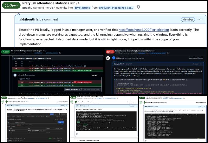Click the Suggested change label
The width and height of the screenshot is (208, 143).
coord(24,79)
